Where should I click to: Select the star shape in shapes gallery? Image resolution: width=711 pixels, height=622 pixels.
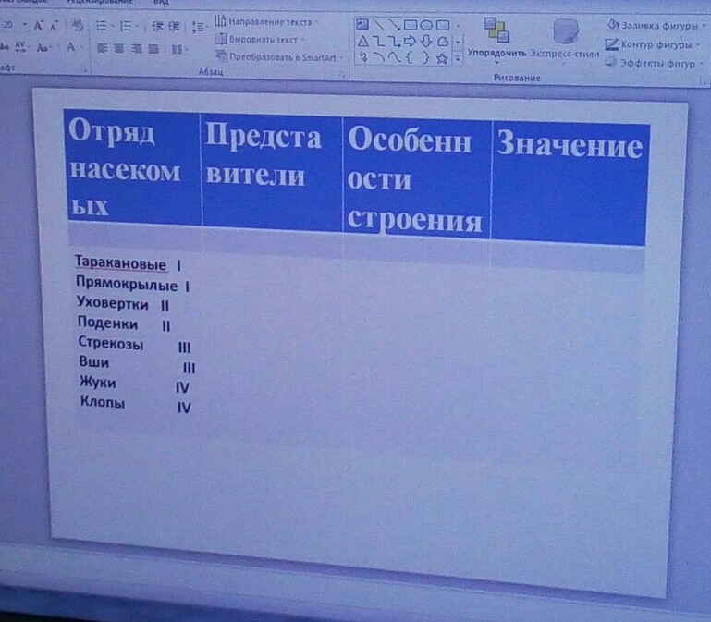click(442, 59)
